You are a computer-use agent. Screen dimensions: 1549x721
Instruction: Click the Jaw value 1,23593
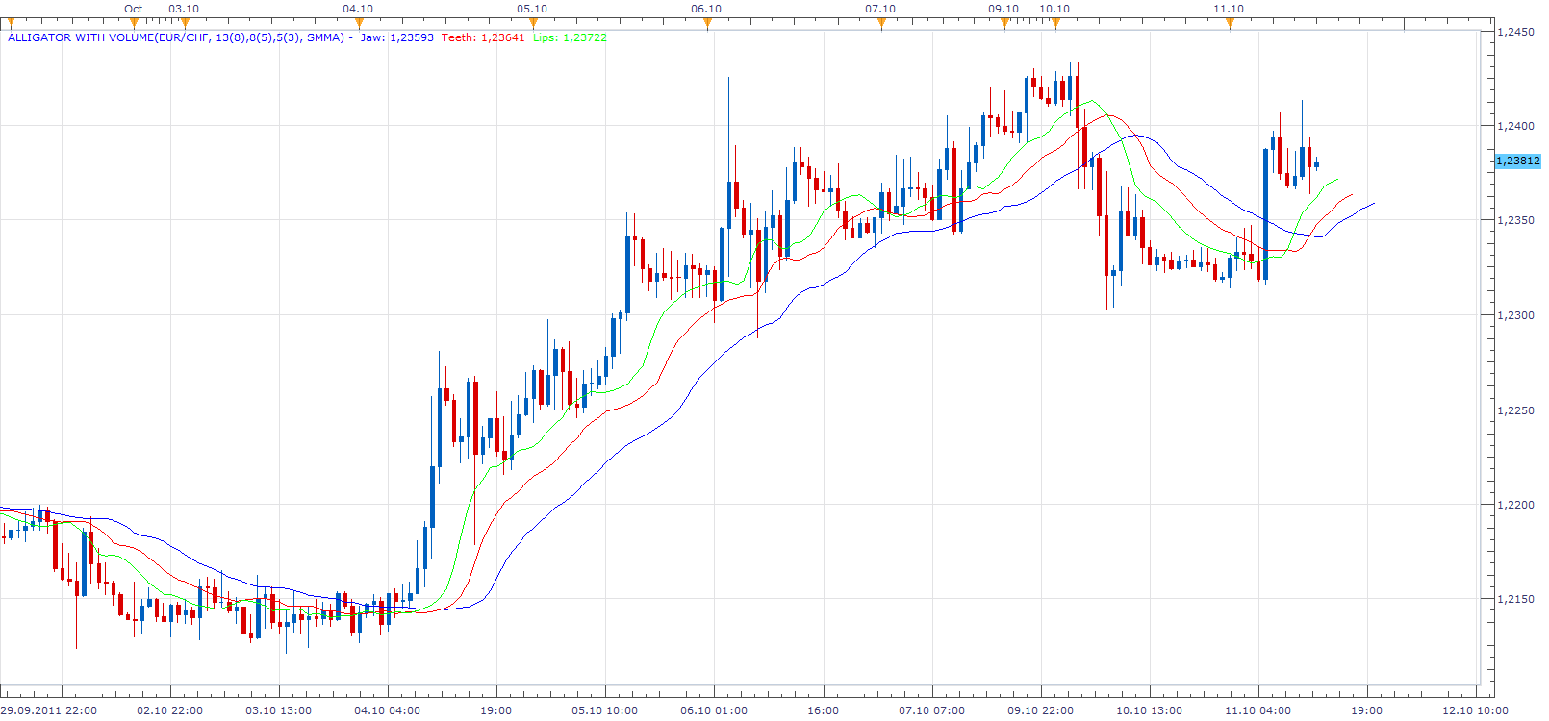pyautogui.click(x=411, y=37)
